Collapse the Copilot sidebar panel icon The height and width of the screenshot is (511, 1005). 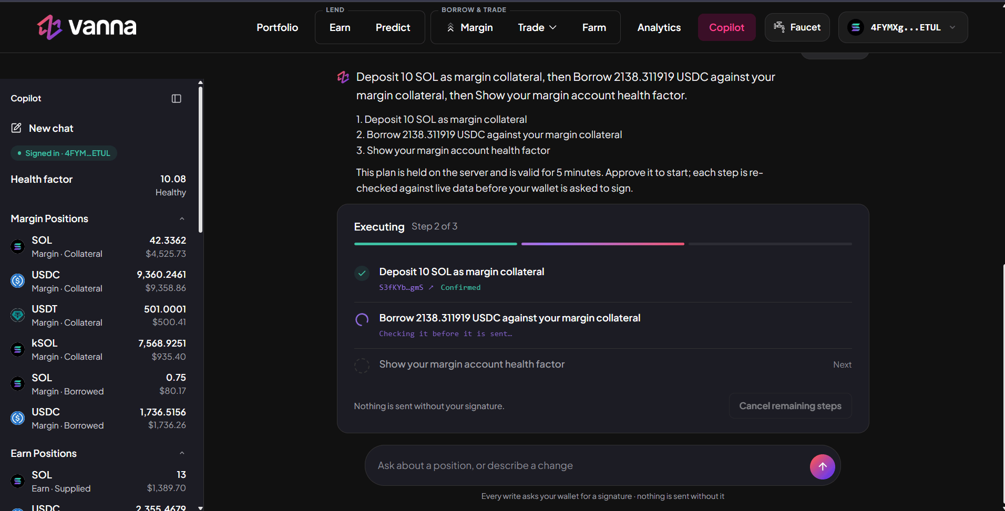coord(177,99)
